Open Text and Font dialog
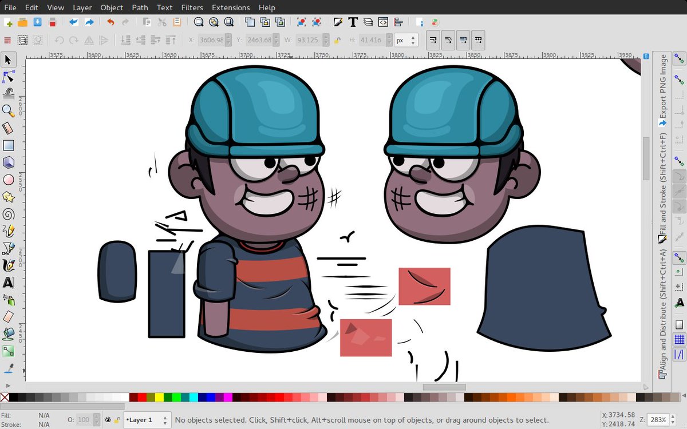The height and width of the screenshot is (429, 687). tap(353, 22)
